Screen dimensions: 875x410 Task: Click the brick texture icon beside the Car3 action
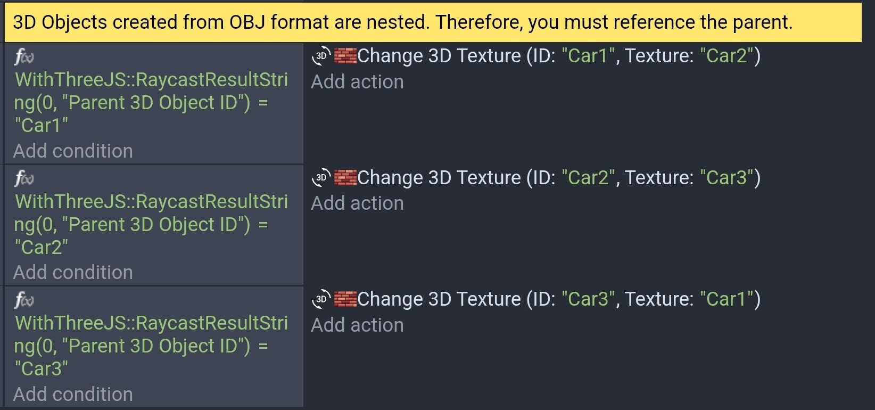[345, 299]
